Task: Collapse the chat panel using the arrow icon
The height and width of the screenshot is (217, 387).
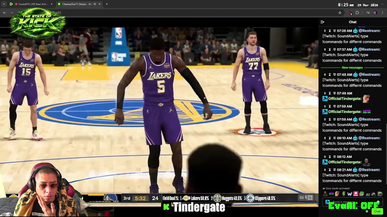Action: coord(322,22)
